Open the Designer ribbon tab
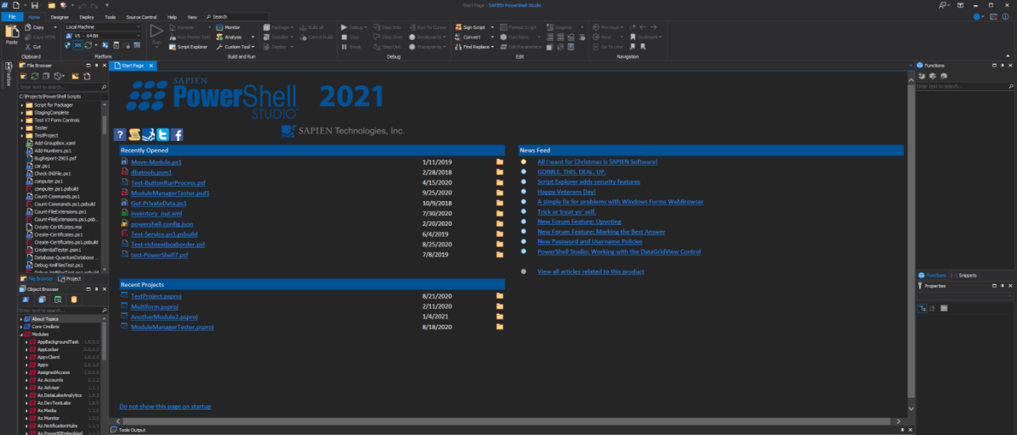 60,16
